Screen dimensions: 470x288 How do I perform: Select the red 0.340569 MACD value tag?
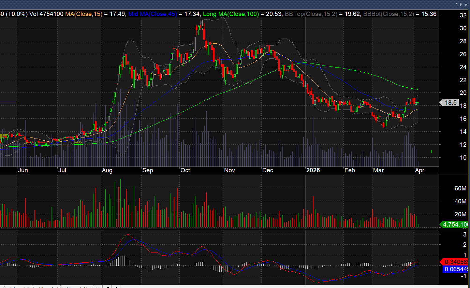(456, 262)
